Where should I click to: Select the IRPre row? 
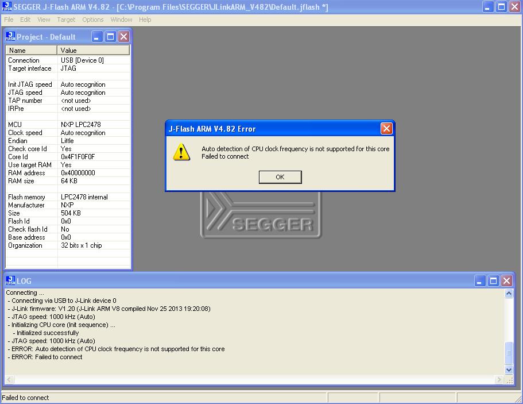68,109
